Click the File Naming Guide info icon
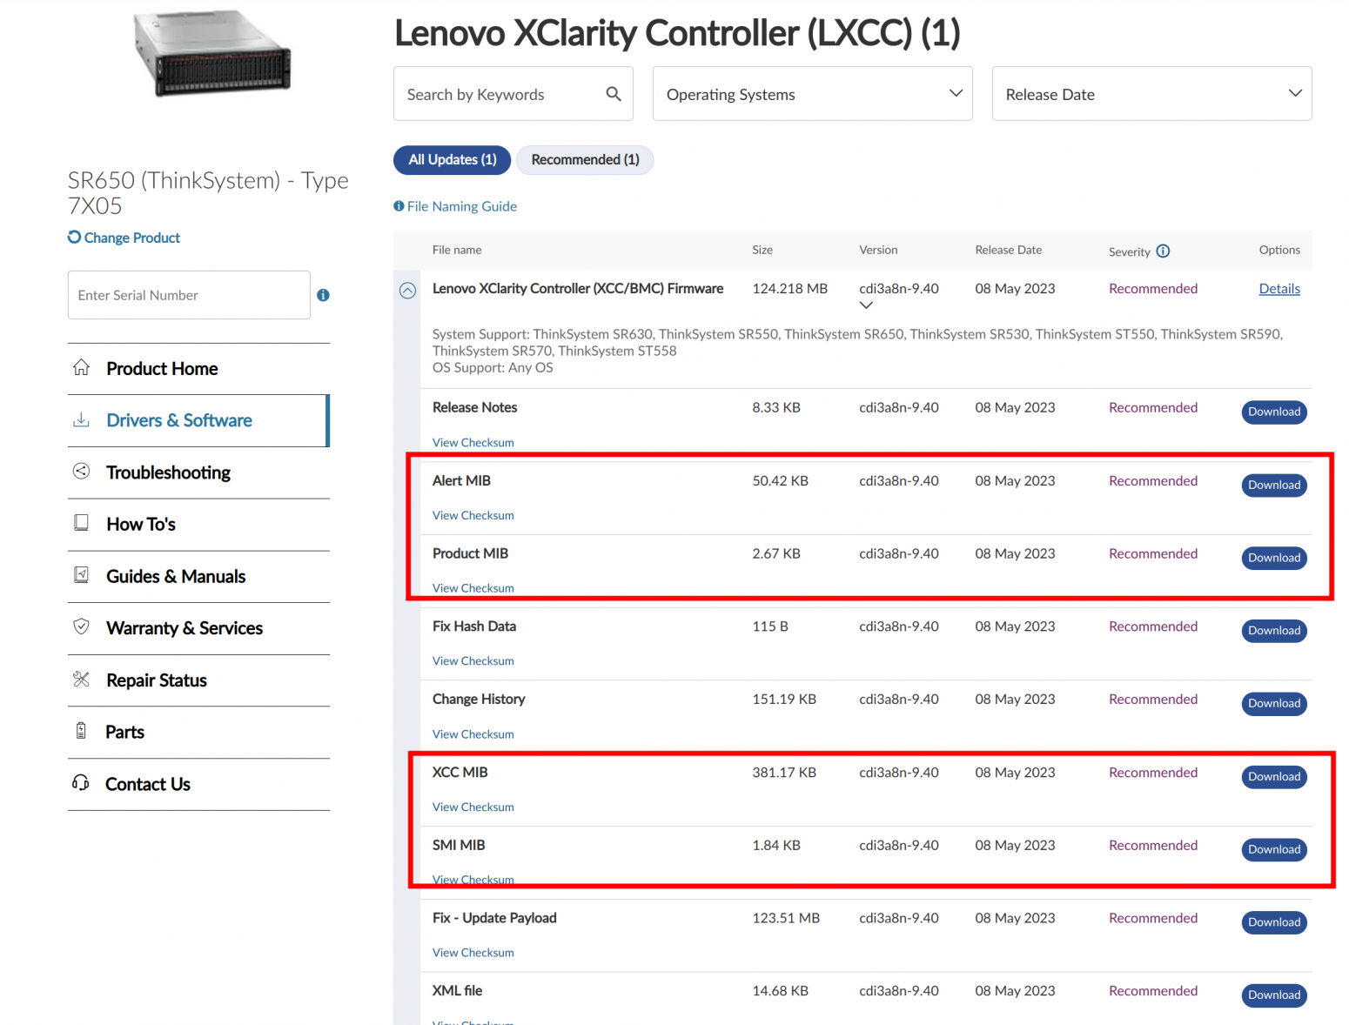The width and height of the screenshot is (1349, 1025). tap(399, 206)
